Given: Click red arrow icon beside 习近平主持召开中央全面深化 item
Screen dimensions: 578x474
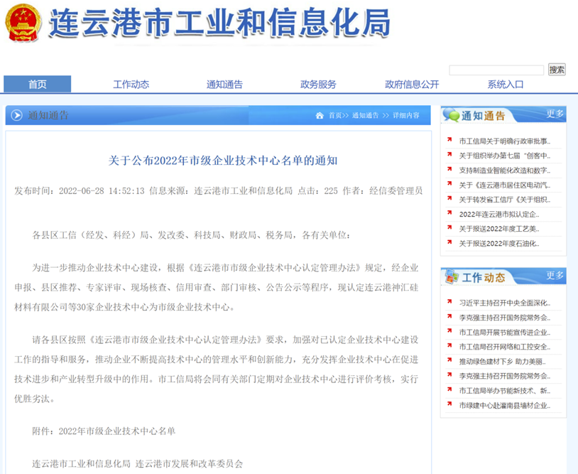Looking at the screenshot, I should 449,302.
